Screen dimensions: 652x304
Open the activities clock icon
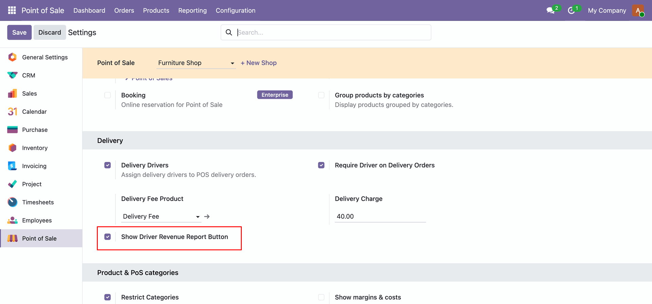pos(571,11)
